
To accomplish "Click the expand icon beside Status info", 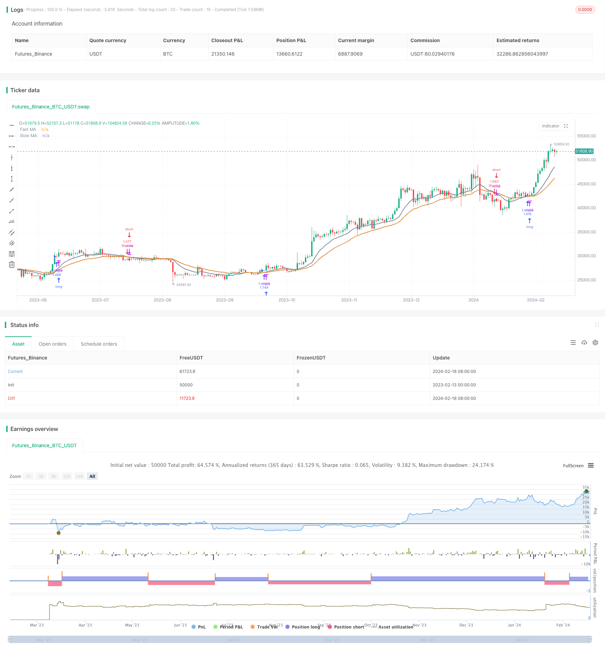I will tap(597, 325).
